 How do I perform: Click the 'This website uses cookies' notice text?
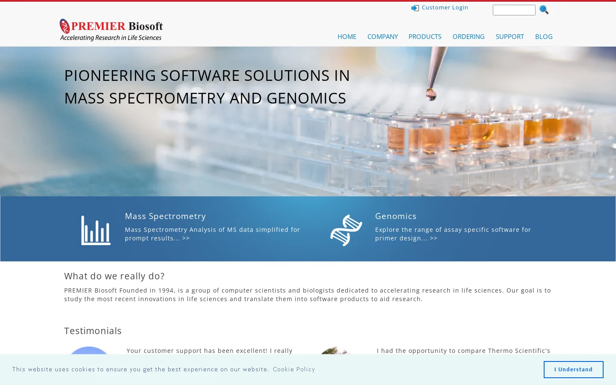tap(140, 369)
